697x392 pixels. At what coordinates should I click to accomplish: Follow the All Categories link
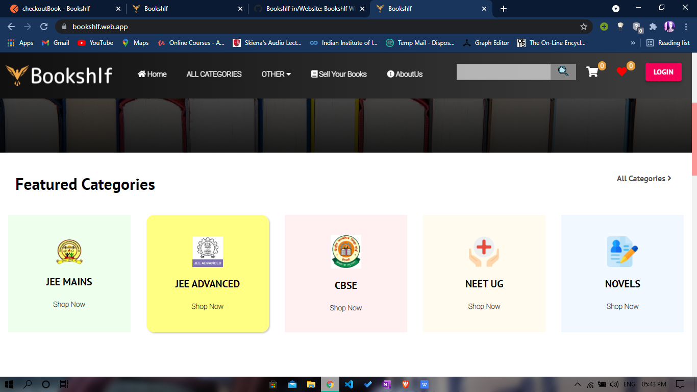(644, 179)
